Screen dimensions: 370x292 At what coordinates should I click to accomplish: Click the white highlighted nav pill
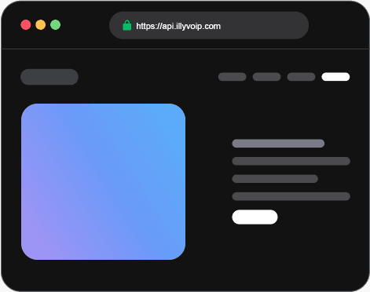click(335, 77)
